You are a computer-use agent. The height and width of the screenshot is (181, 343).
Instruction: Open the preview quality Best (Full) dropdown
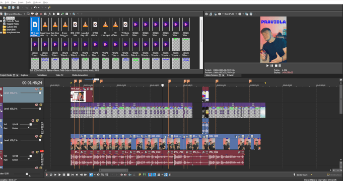[x=230, y=14]
